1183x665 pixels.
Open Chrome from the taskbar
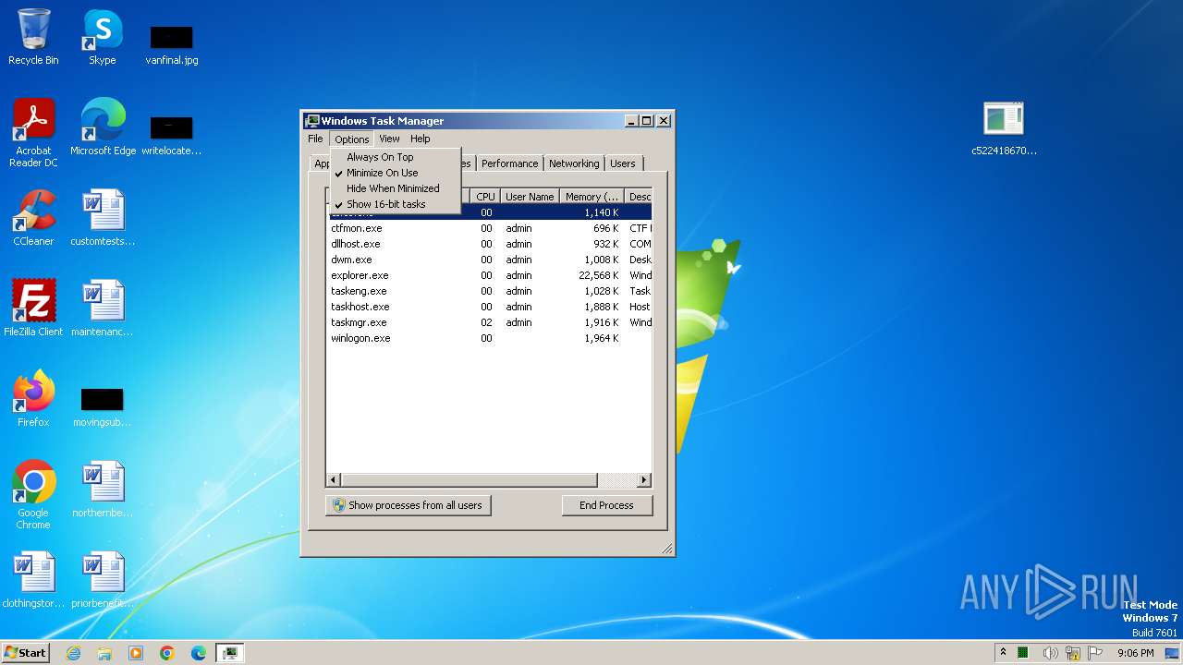[167, 653]
